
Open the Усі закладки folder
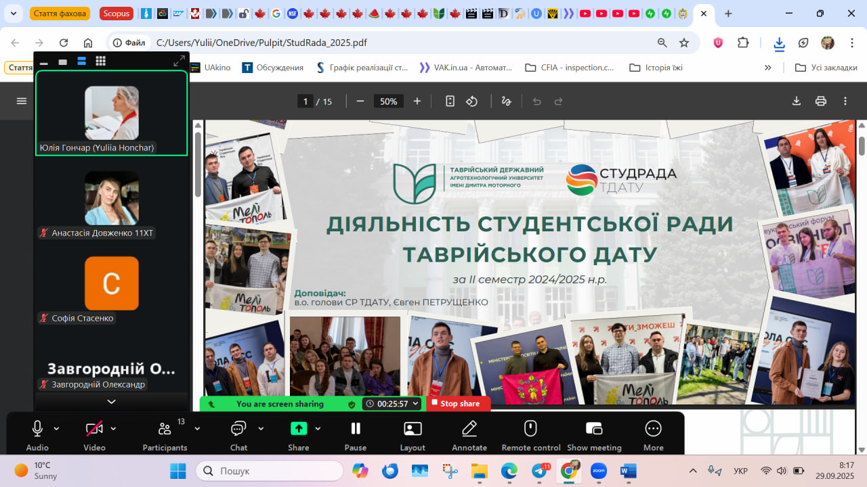(826, 68)
